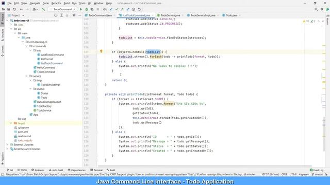Collapse the model package
330x185 pixels.
pos(30,89)
